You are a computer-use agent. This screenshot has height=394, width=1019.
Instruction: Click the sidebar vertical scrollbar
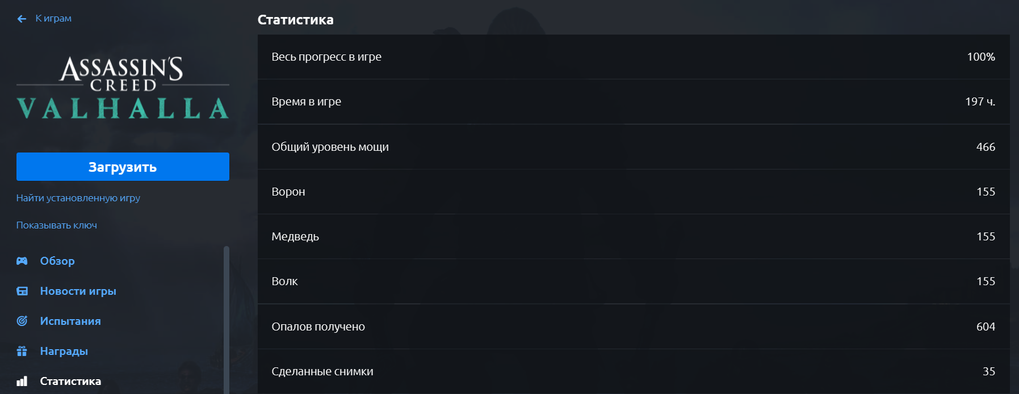click(226, 317)
